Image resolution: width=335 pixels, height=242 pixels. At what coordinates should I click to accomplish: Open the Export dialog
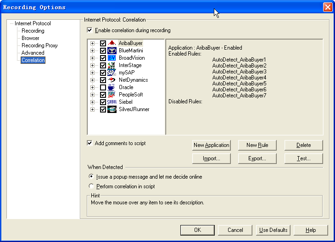(257, 158)
